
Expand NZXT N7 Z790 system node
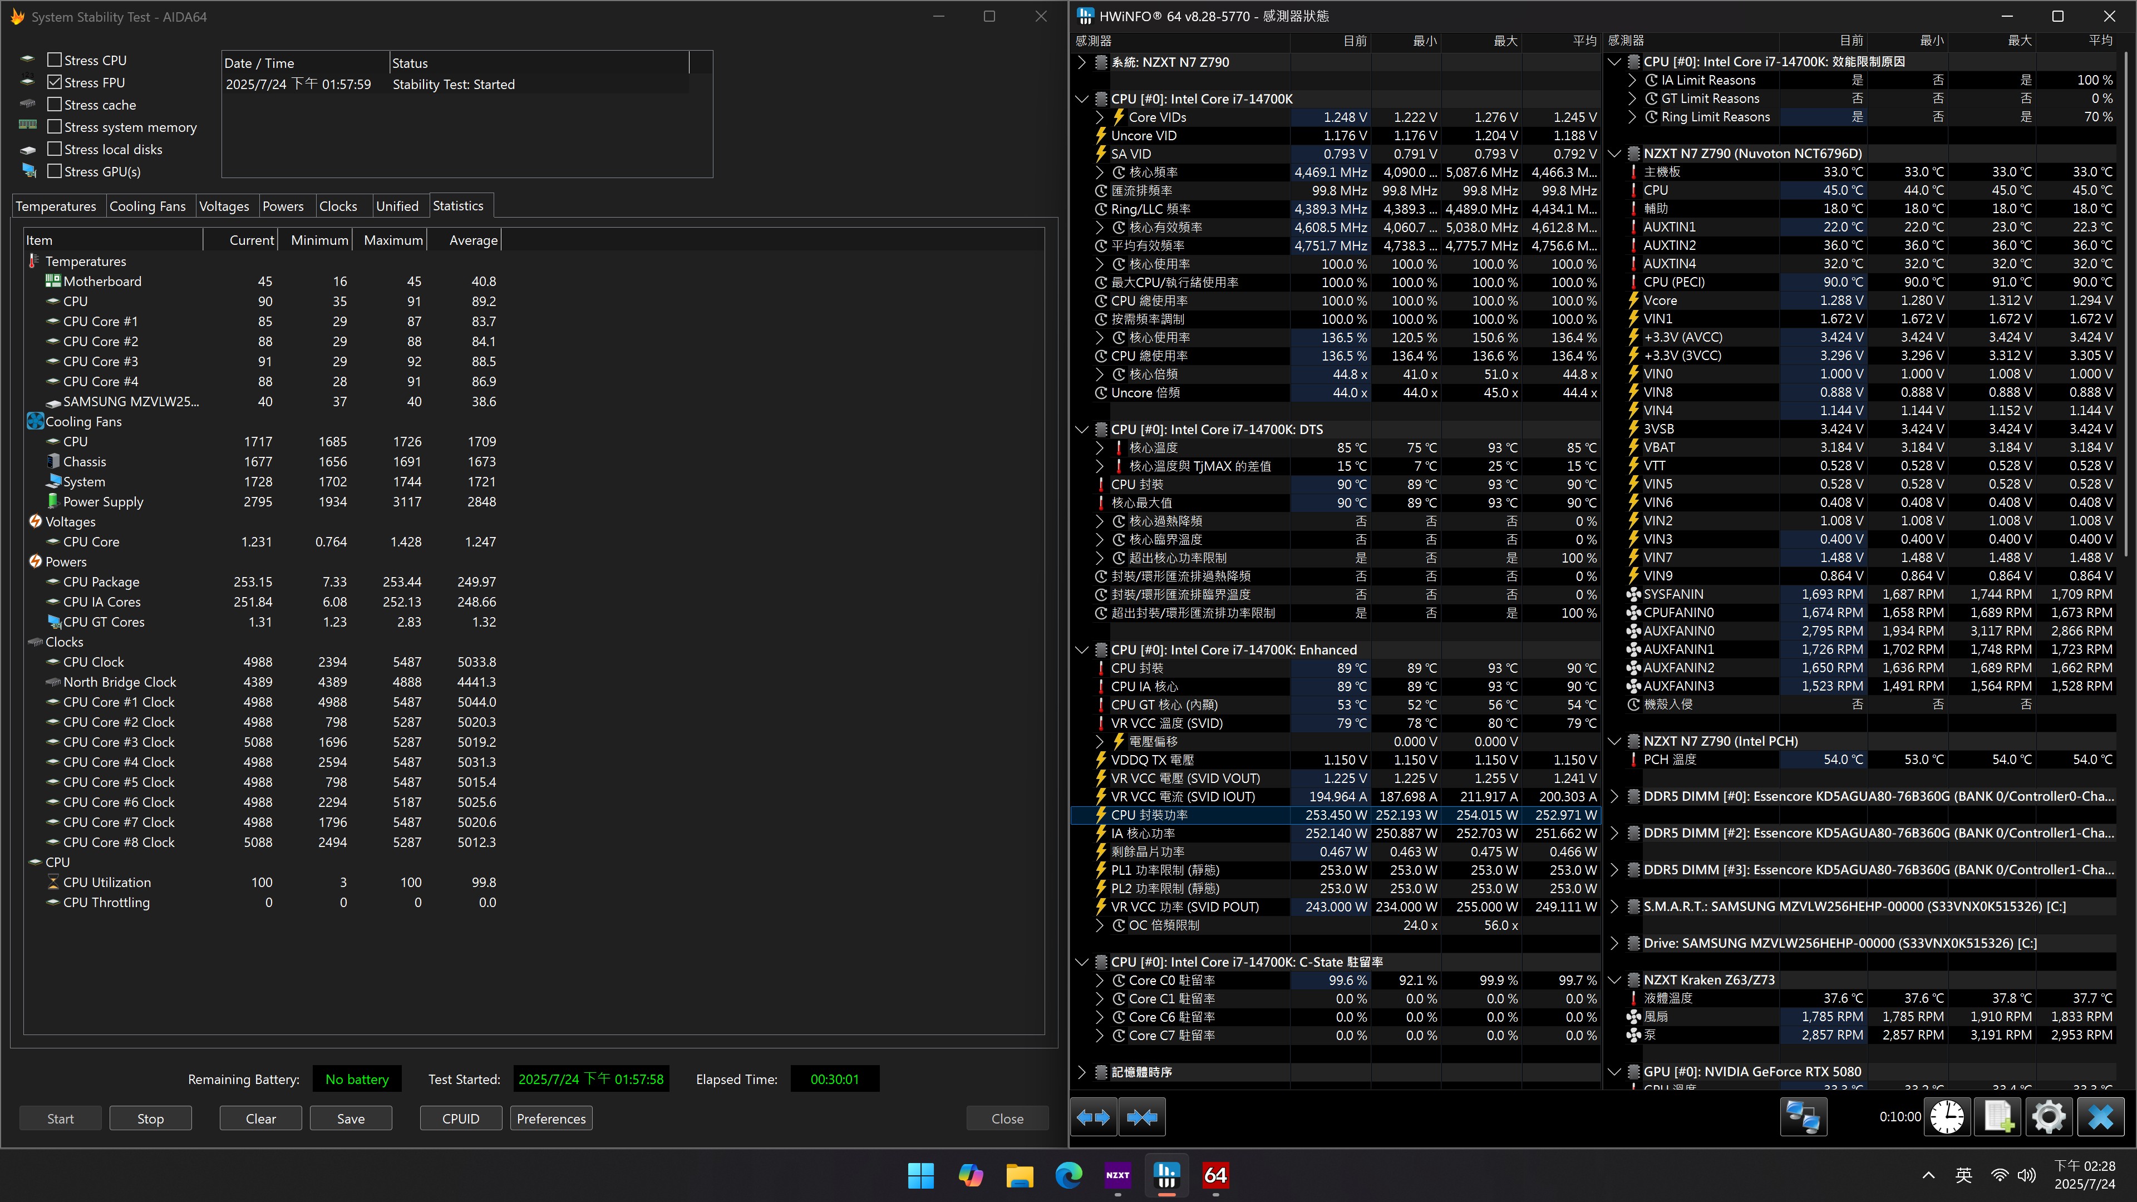click(1081, 62)
